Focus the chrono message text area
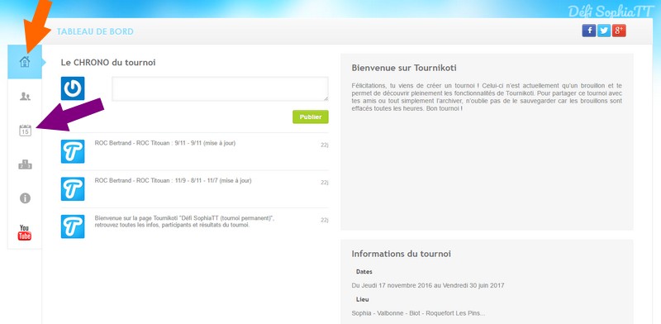The height and width of the screenshot is (324, 661). click(x=220, y=88)
